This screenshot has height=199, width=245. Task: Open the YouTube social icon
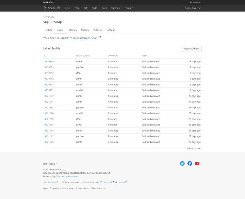click(197, 164)
